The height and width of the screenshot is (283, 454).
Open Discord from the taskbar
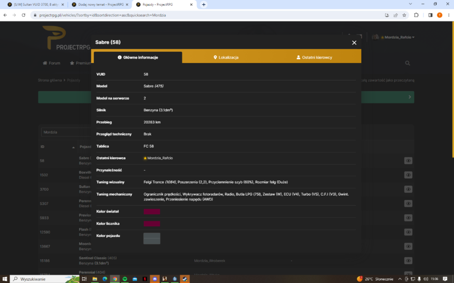coord(155,279)
